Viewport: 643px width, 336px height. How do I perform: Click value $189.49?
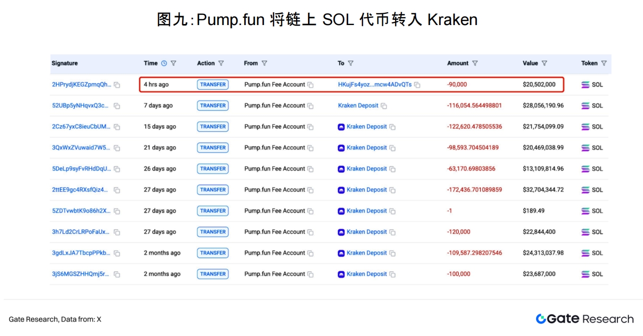coord(534,211)
